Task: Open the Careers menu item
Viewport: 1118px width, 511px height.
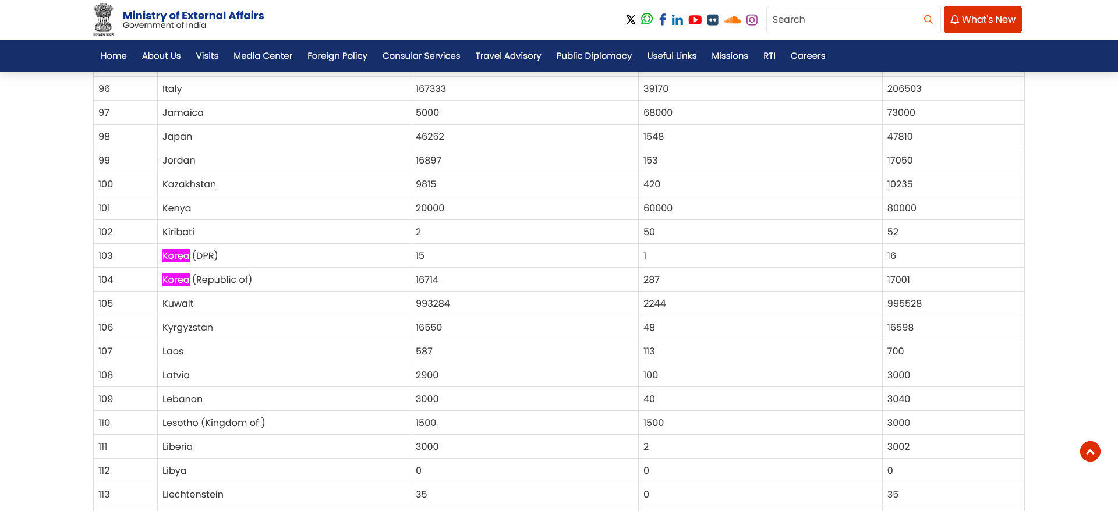Action: click(x=808, y=56)
